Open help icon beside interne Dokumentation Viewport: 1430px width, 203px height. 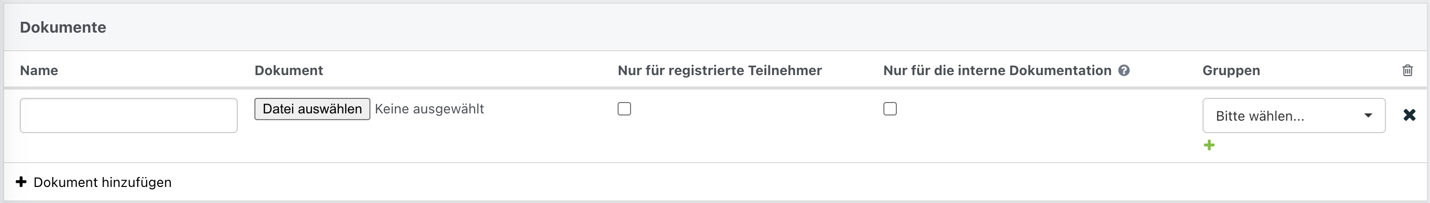[1124, 70]
